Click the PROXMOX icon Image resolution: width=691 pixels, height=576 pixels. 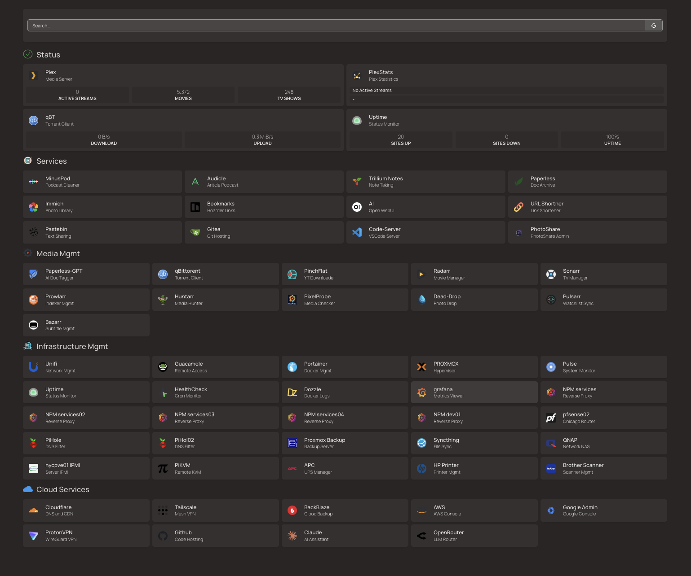pyautogui.click(x=421, y=367)
